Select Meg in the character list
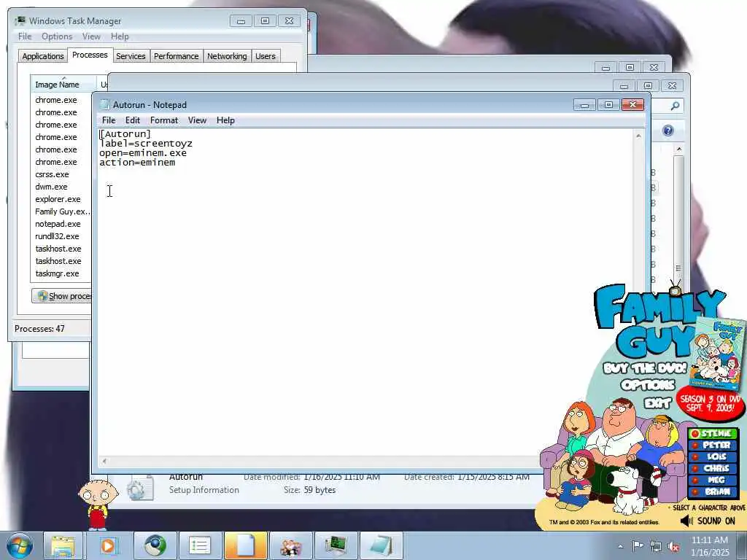The height and width of the screenshot is (560, 747). [x=713, y=480]
